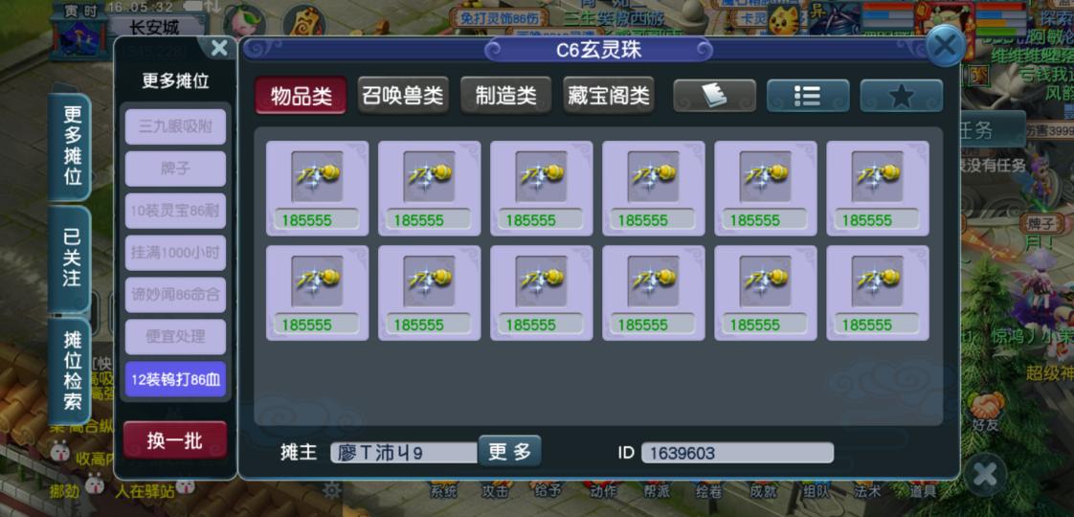Click the 更多 button beside stall owner
The height and width of the screenshot is (517, 1074).
509,451
